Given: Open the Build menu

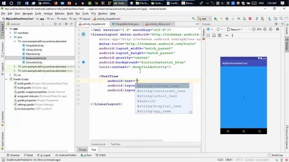Looking at the screenshot, I should [x=70, y=13].
